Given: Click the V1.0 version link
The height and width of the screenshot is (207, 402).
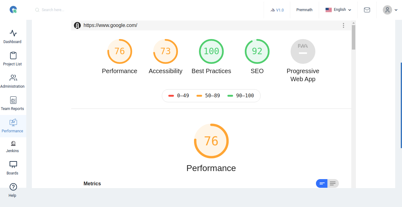Looking at the screenshot, I should (277, 10).
